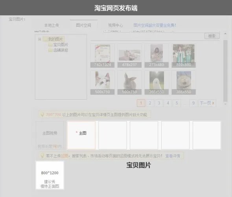Switch to the 图片空间 tab
232x197 pixels.
pyautogui.click(x=84, y=25)
